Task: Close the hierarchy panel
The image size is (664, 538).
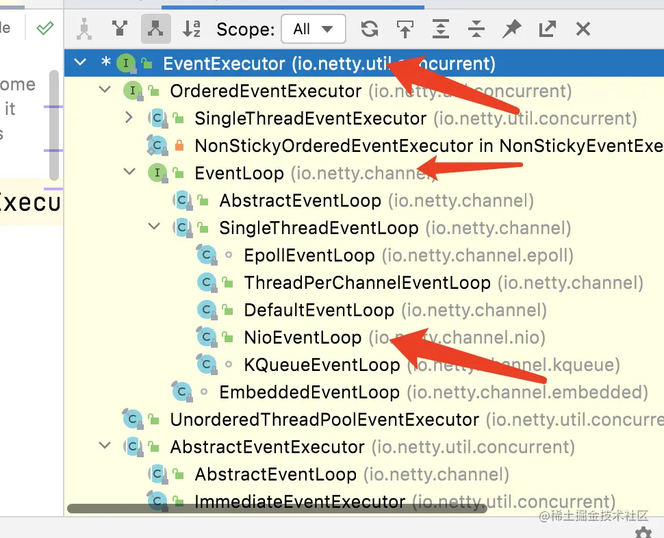Action: point(583,29)
